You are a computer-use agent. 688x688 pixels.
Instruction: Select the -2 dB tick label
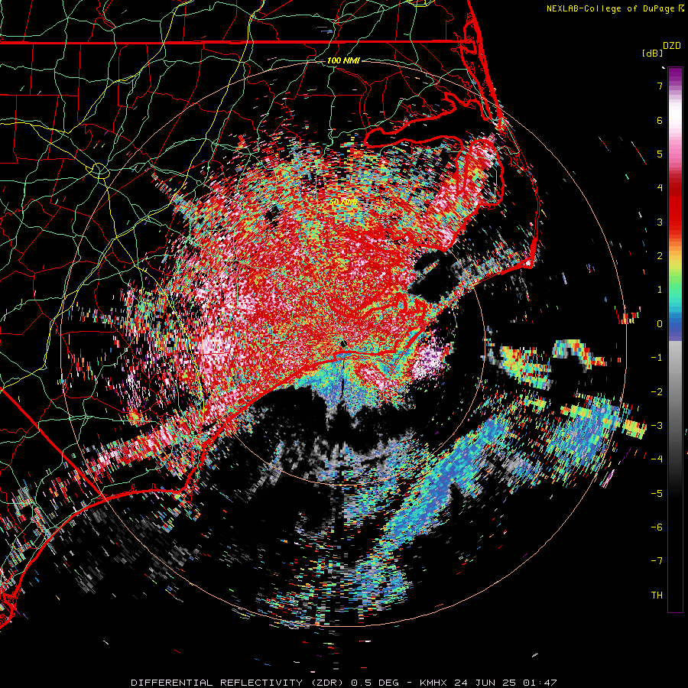click(x=657, y=392)
